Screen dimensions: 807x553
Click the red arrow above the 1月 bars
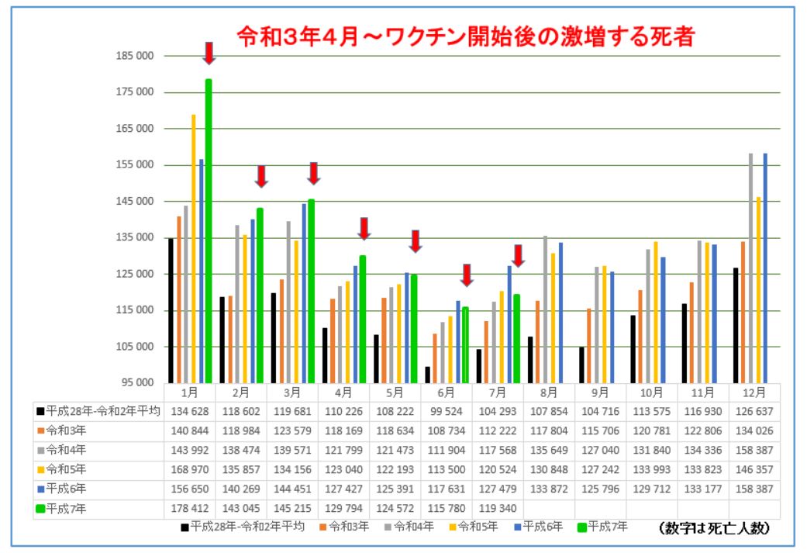[x=209, y=53]
